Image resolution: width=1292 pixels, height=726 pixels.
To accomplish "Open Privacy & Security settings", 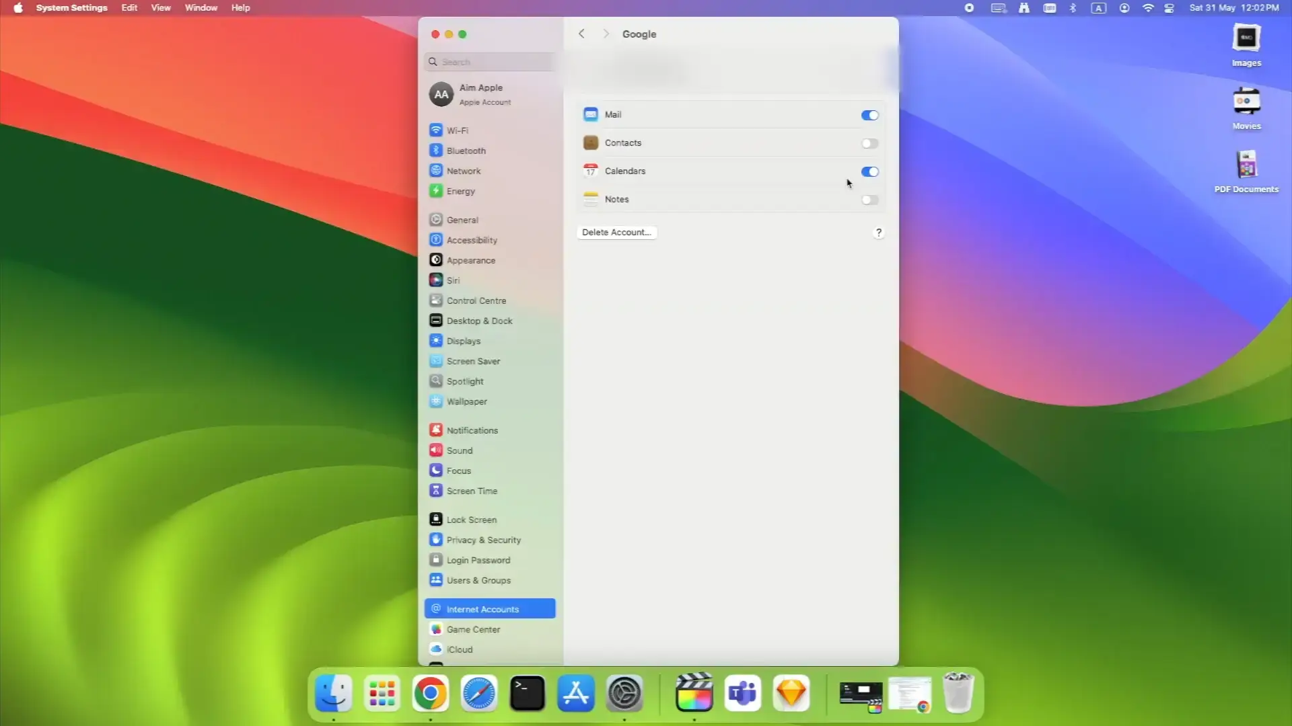I will click(483, 540).
